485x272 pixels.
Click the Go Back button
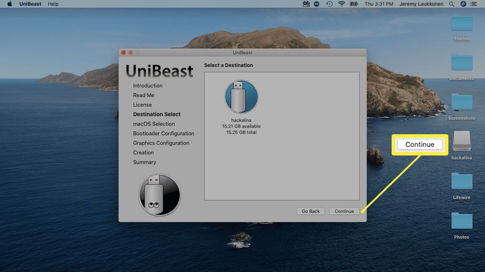311,211
